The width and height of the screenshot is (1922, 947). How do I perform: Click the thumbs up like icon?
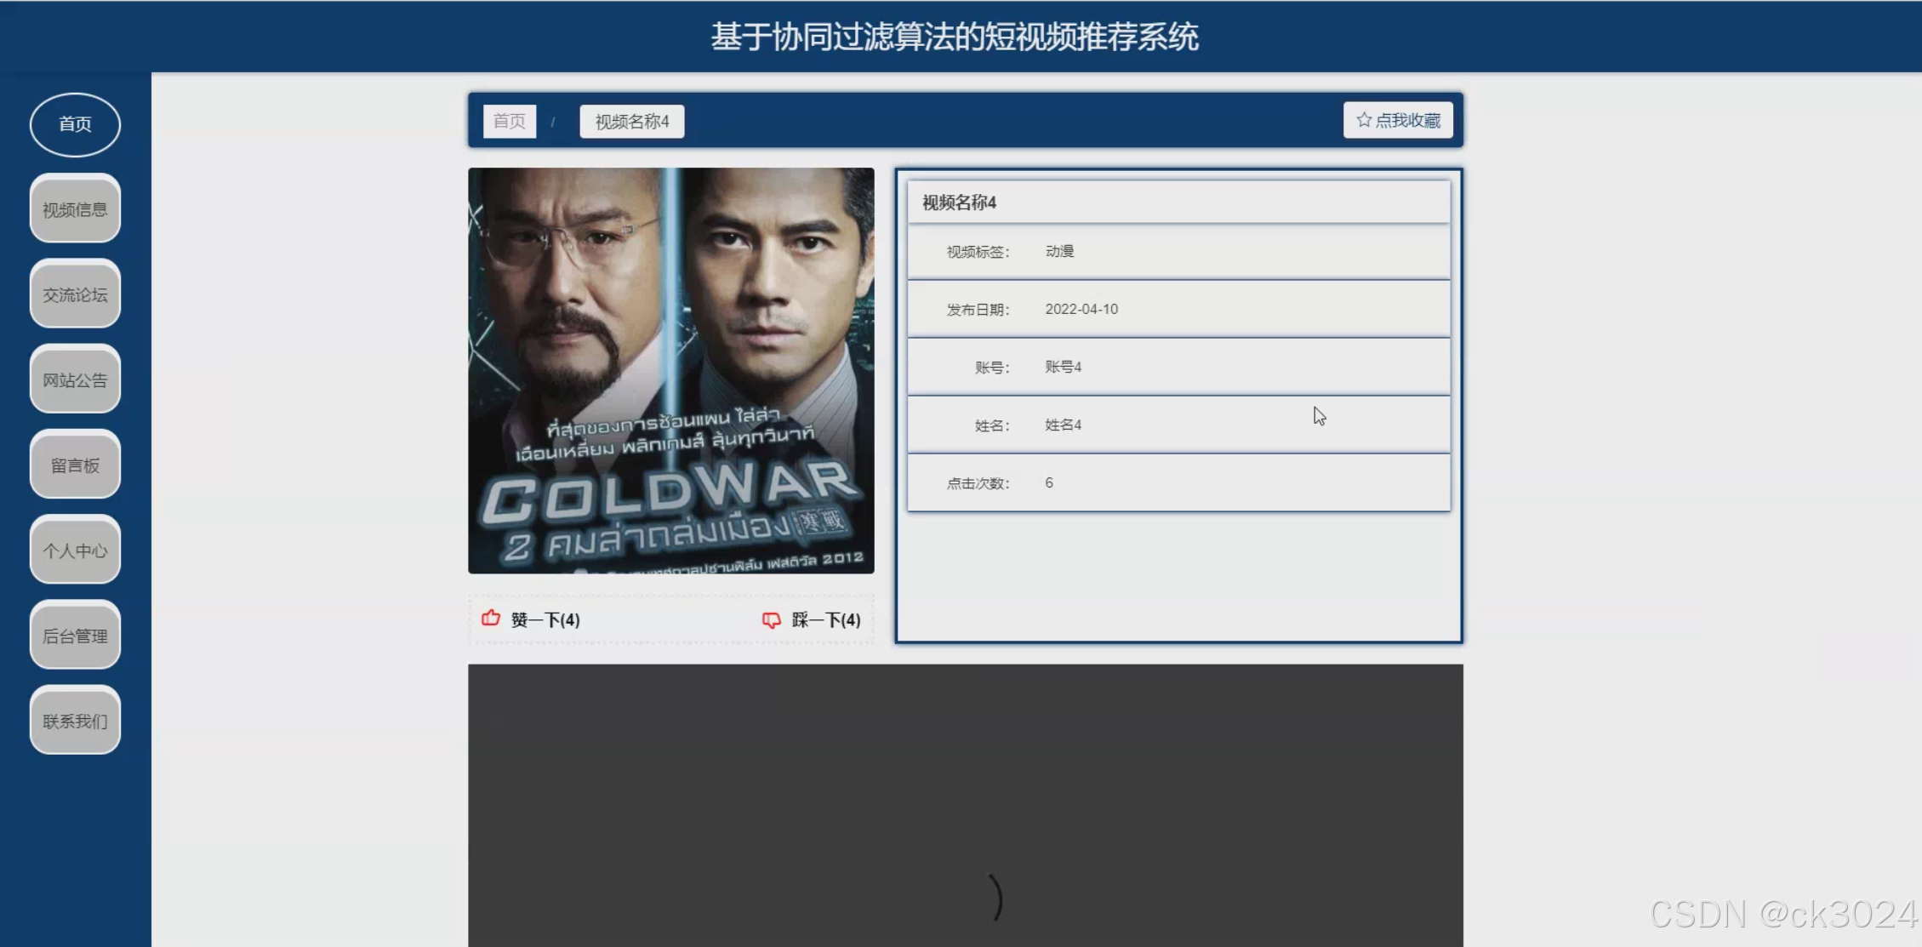(492, 620)
